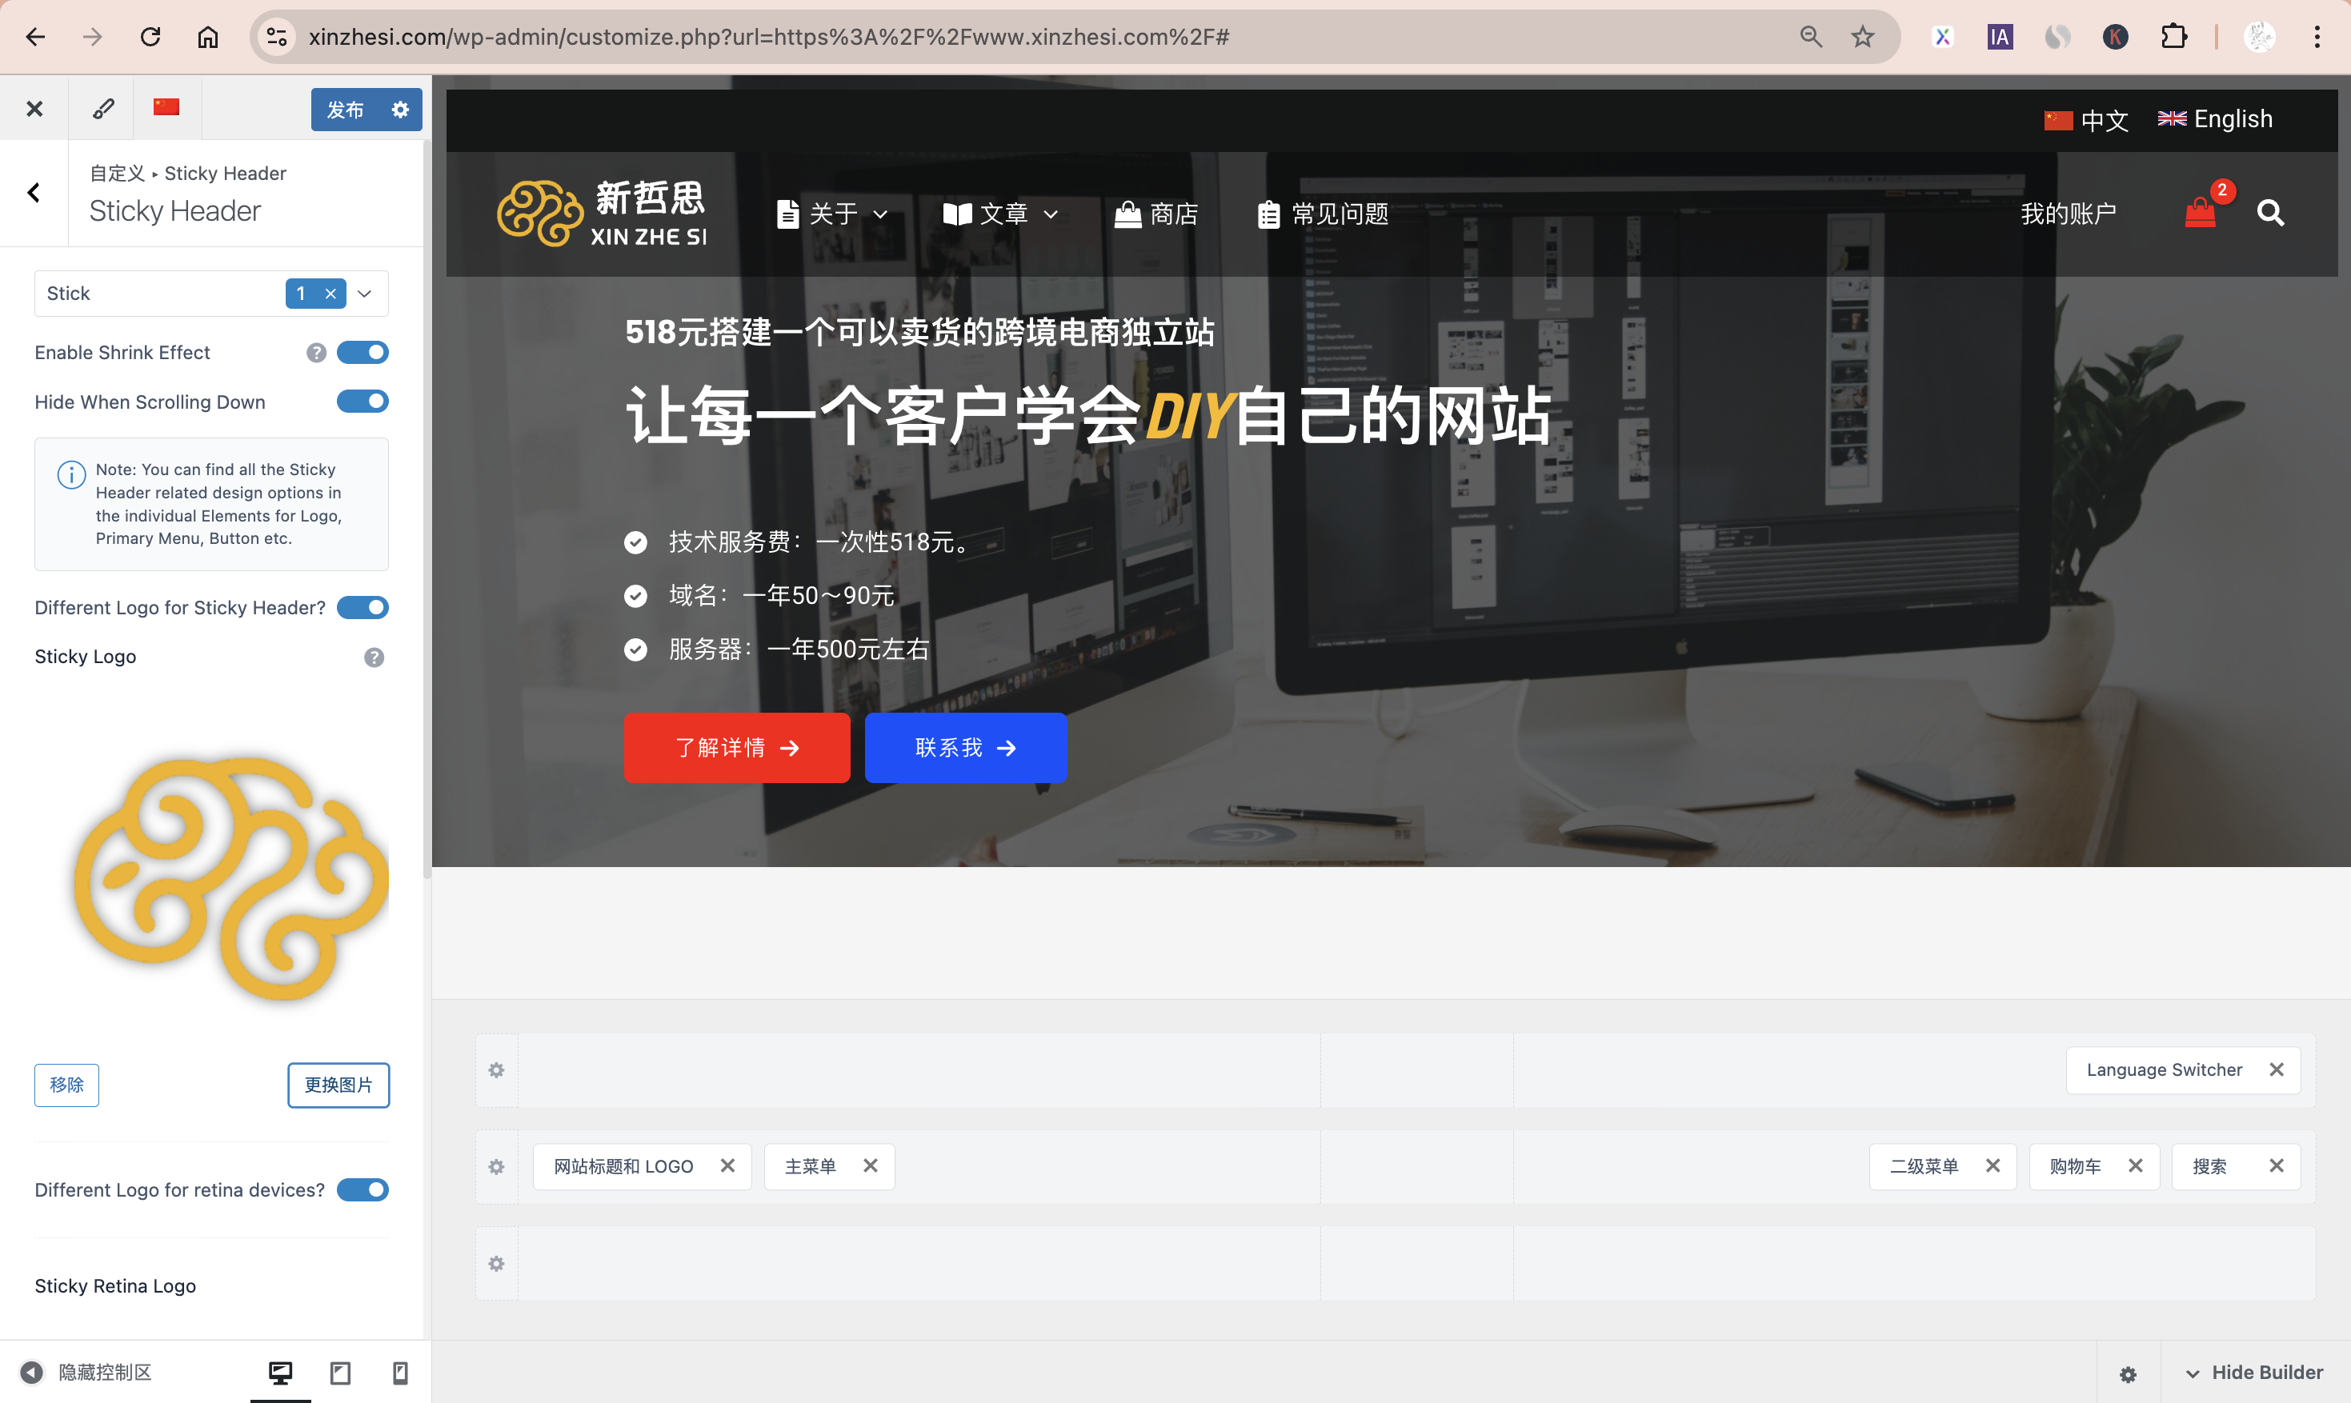Open the Stick dropdown arrow
This screenshot has width=2351, height=1403.
tap(365, 293)
